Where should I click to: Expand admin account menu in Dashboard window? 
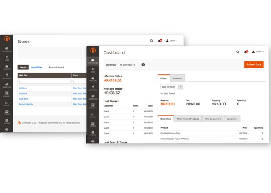[258, 52]
